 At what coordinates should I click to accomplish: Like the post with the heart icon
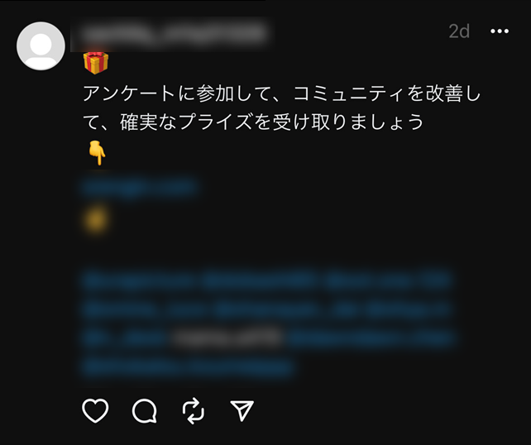[95, 410]
